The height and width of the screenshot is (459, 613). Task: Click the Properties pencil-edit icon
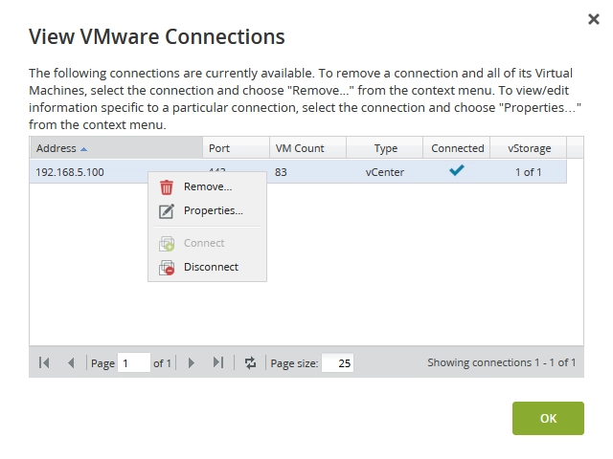click(166, 211)
